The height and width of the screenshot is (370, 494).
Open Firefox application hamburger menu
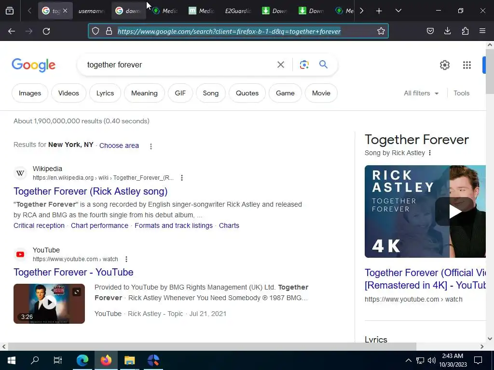coord(482,31)
